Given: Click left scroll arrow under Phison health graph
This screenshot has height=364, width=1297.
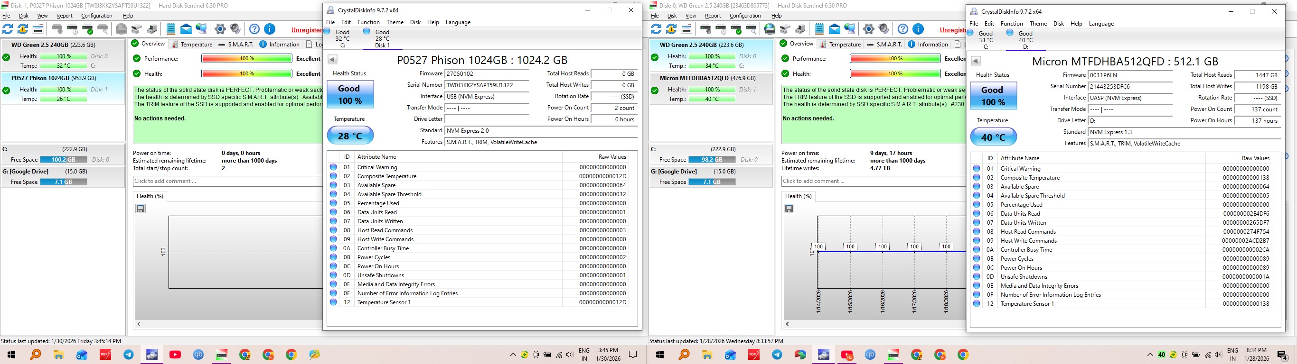Looking at the screenshot, I should [x=139, y=324].
